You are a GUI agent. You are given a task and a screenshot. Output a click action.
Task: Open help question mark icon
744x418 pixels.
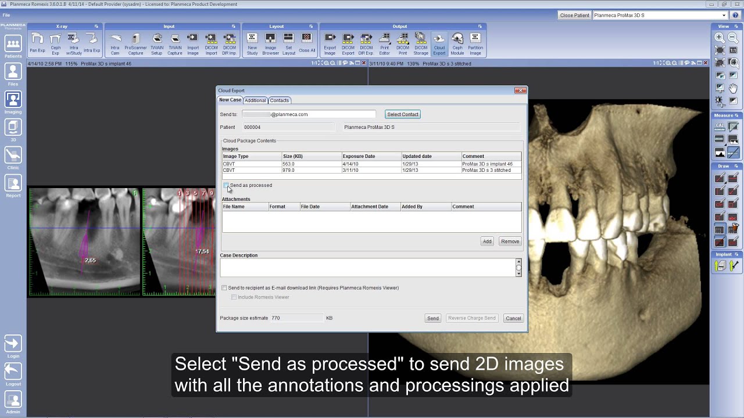pos(735,15)
